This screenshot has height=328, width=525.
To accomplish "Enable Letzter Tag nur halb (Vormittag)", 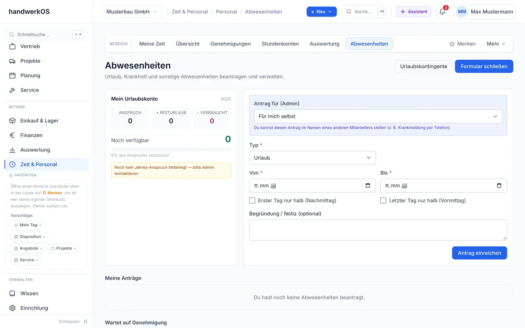I will (x=383, y=201).
